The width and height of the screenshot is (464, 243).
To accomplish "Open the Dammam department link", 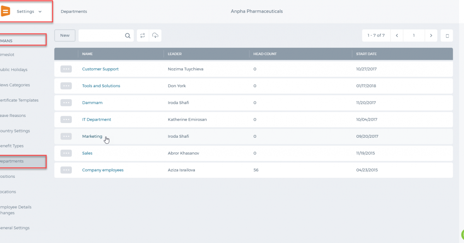I will [92, 103].
